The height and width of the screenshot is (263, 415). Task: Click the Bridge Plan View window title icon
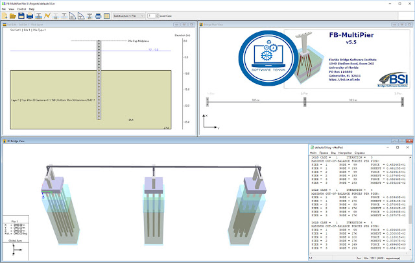201,25
